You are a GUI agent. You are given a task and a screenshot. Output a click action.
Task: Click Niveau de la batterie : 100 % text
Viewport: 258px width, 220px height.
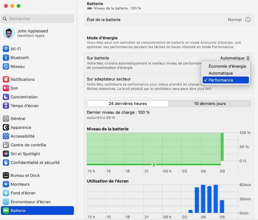[117, 8]
